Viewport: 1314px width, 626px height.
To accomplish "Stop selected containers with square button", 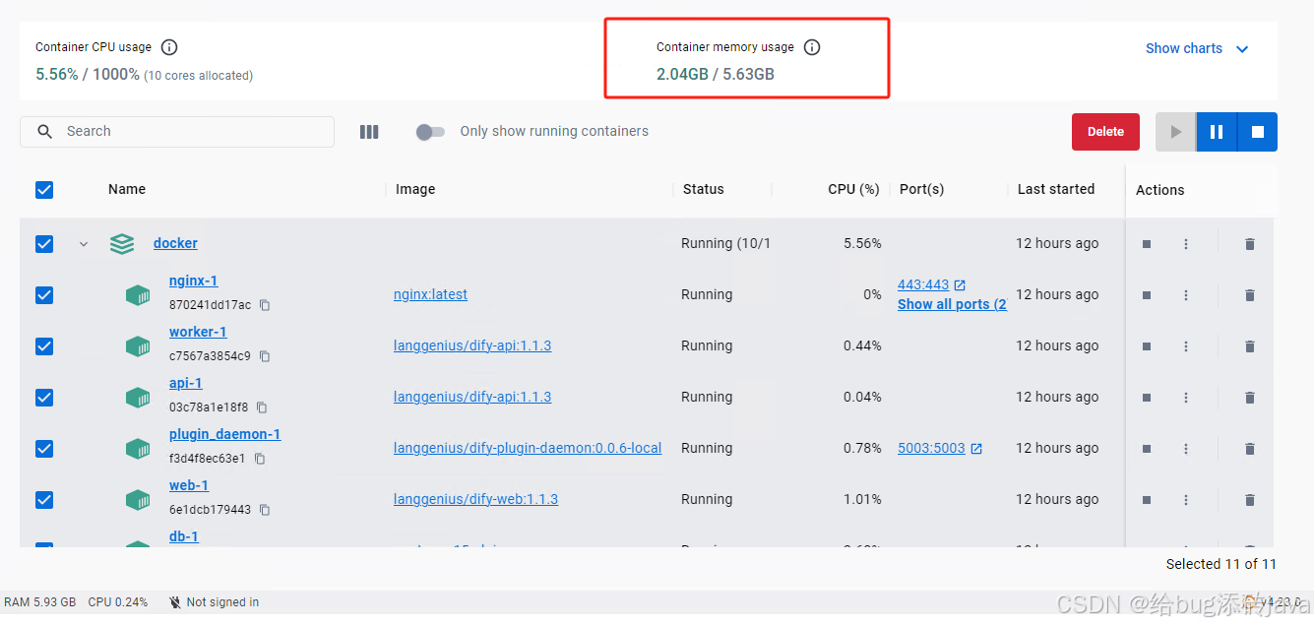I will click(1257, 132).
